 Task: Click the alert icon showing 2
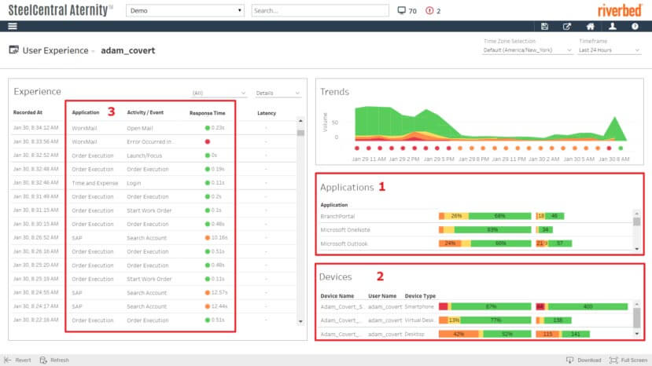coord(429,10)
